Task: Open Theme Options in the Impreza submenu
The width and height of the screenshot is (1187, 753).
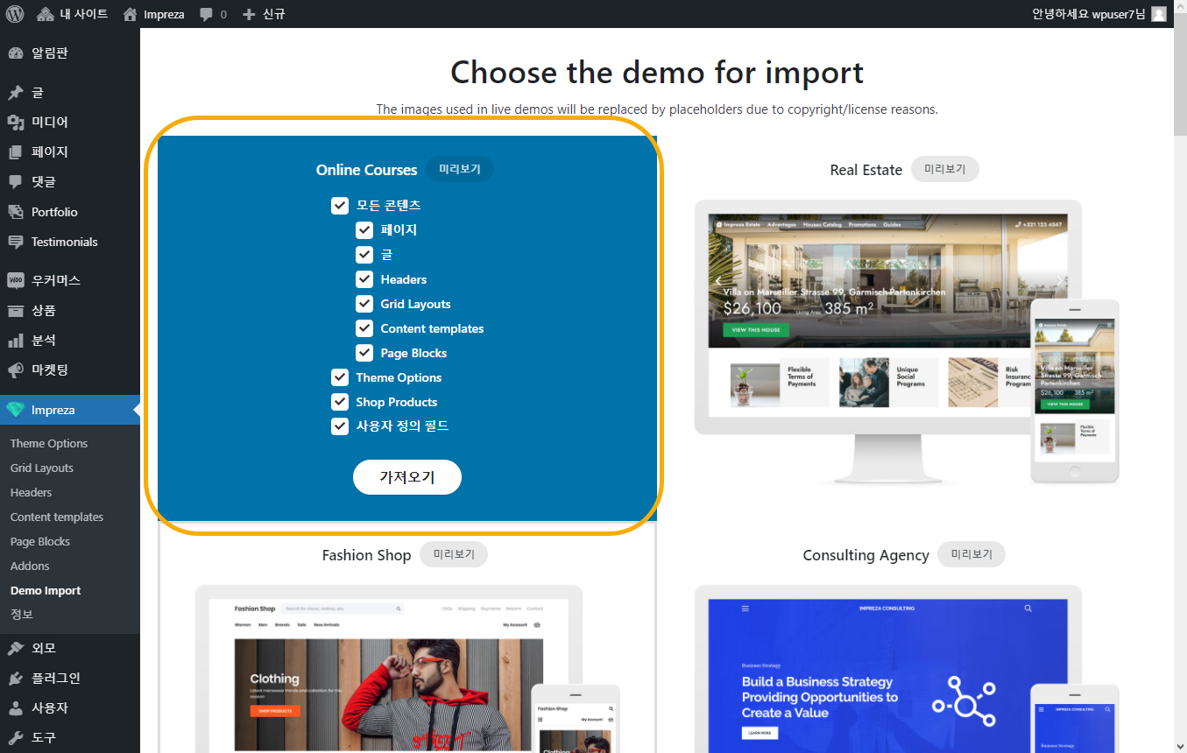Action: (49, 443)
